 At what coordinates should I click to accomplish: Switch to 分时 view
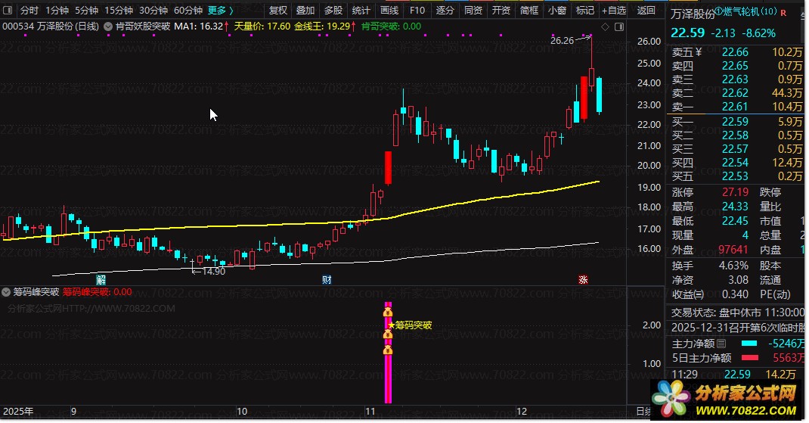pos(29,11)
